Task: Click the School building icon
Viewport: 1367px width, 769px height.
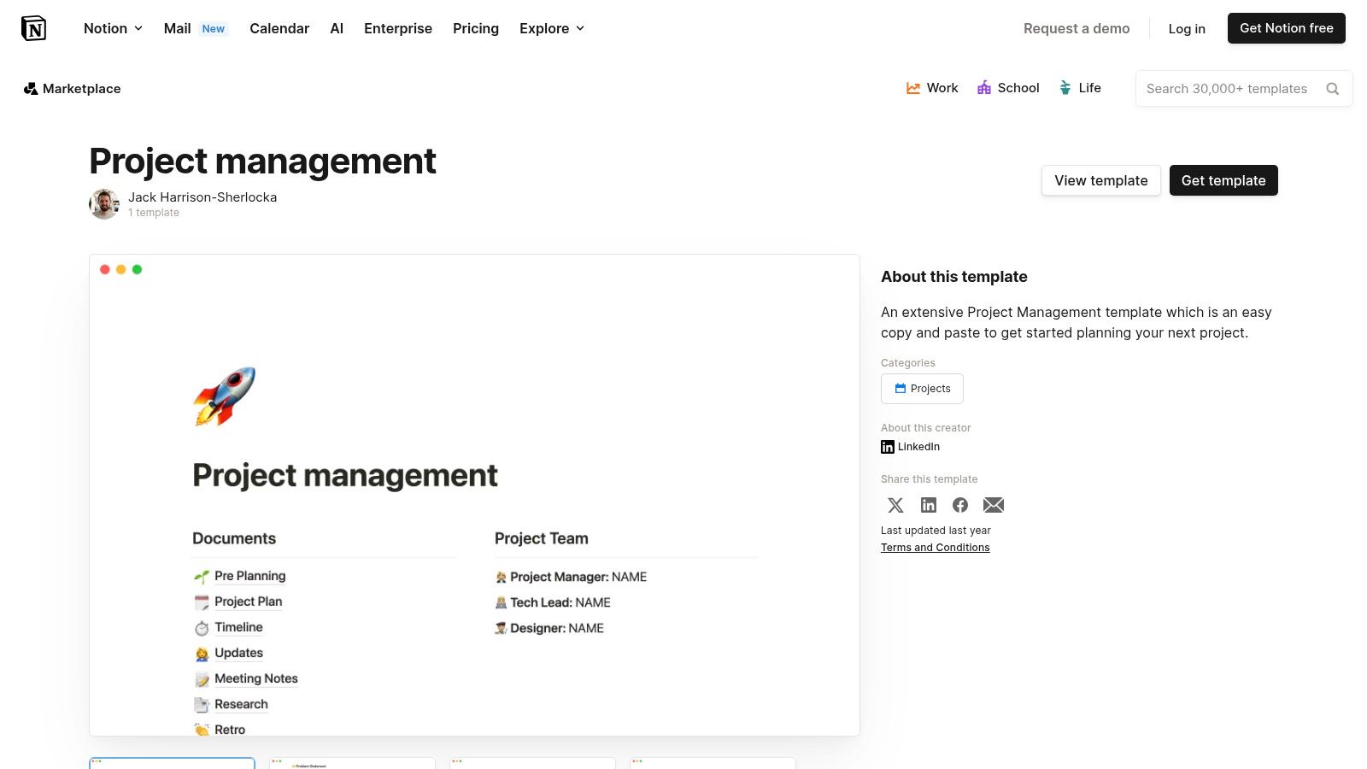Action: pyautogui.click(x=984, y=88)
